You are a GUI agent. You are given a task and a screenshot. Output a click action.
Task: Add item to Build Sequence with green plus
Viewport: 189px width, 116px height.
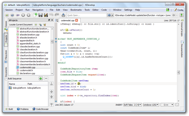tap(40, 78)
